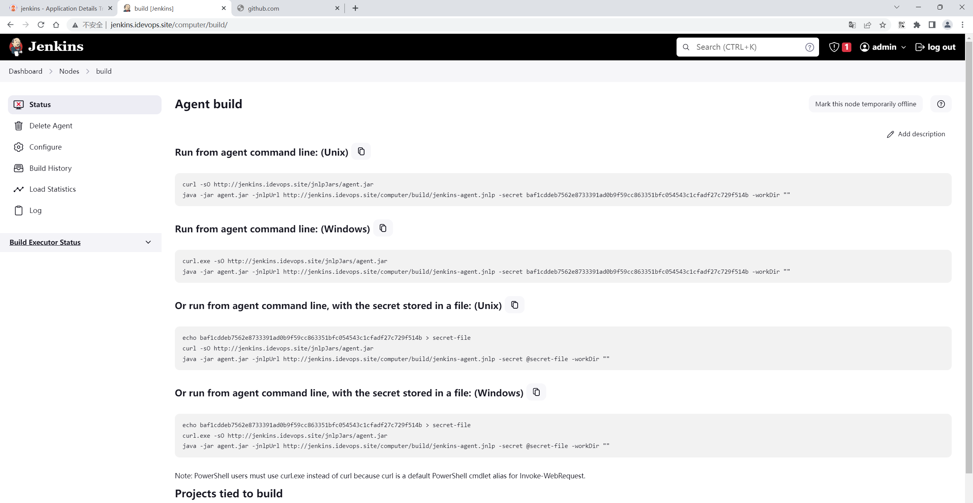Toggle the browser side panel
The image size is (973, 503).
932,25
